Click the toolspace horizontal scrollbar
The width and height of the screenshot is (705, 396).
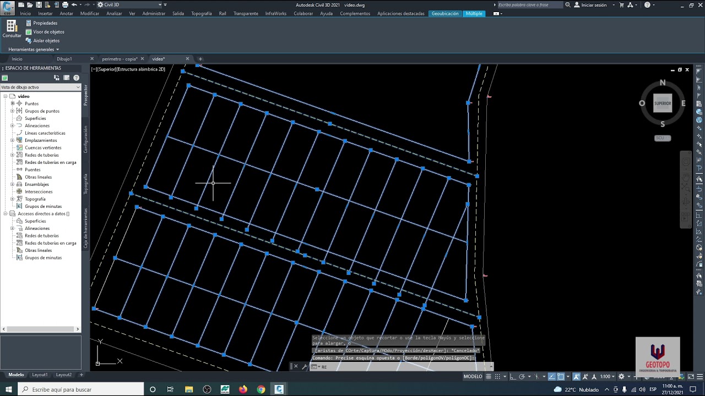pyautogui.click(x=40, y=329)
